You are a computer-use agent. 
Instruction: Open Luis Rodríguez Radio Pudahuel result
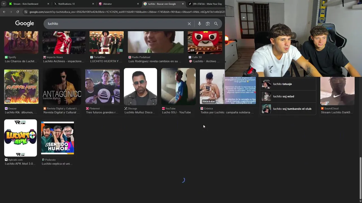[x=155, y=61]
